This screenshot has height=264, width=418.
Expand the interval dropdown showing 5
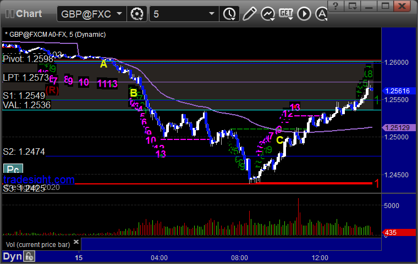184,14
